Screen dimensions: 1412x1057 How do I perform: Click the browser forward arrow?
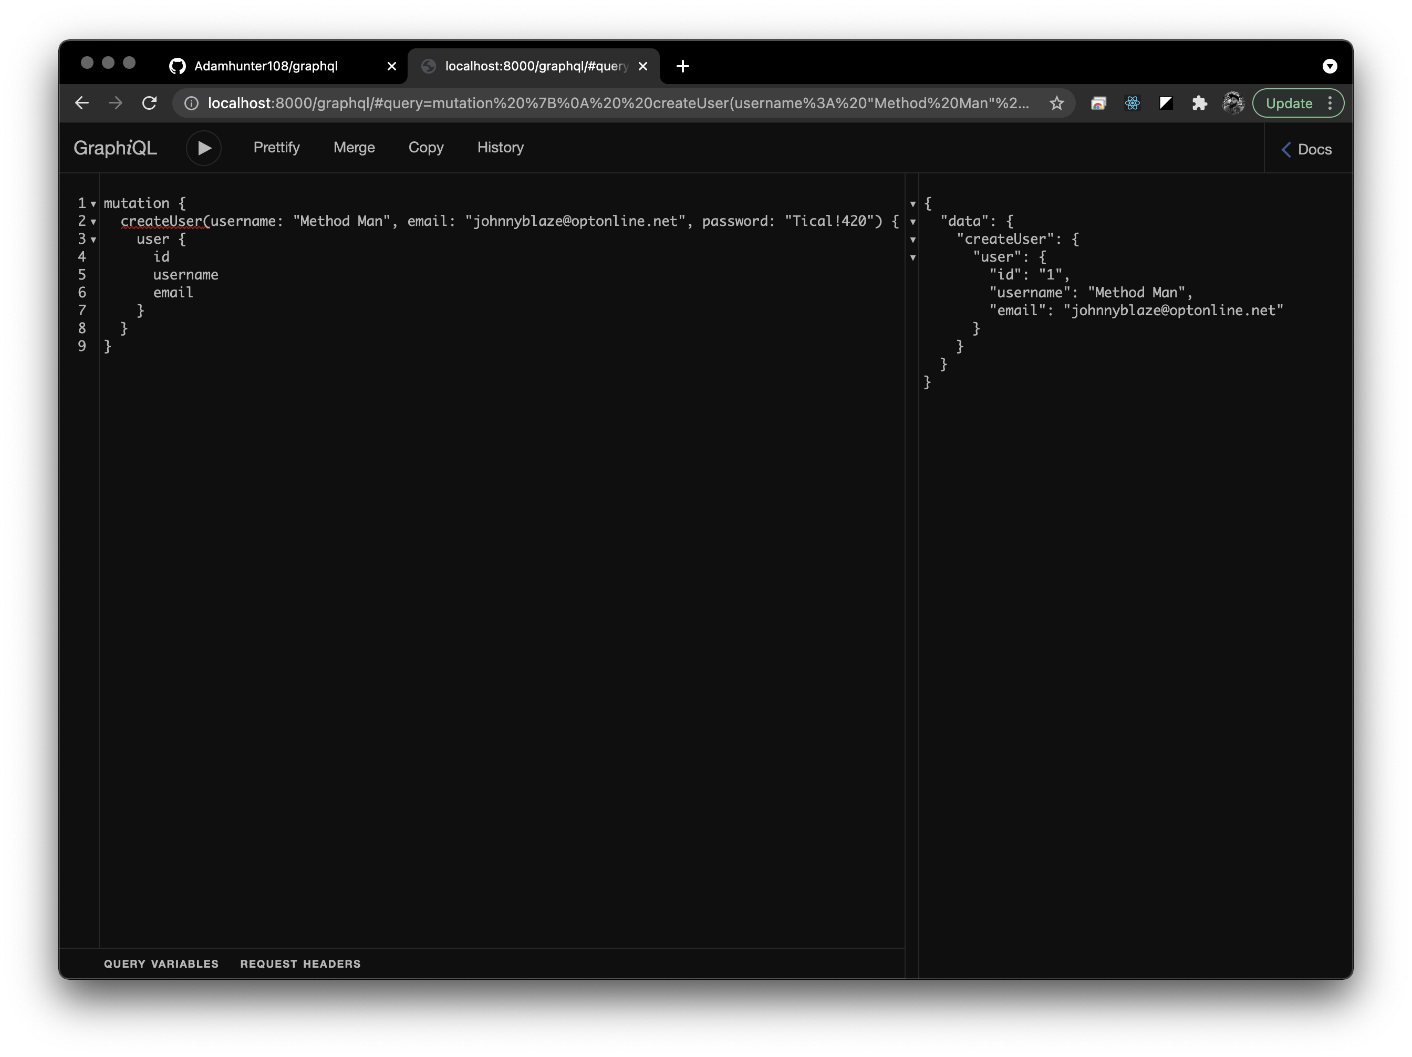(116, 103)
